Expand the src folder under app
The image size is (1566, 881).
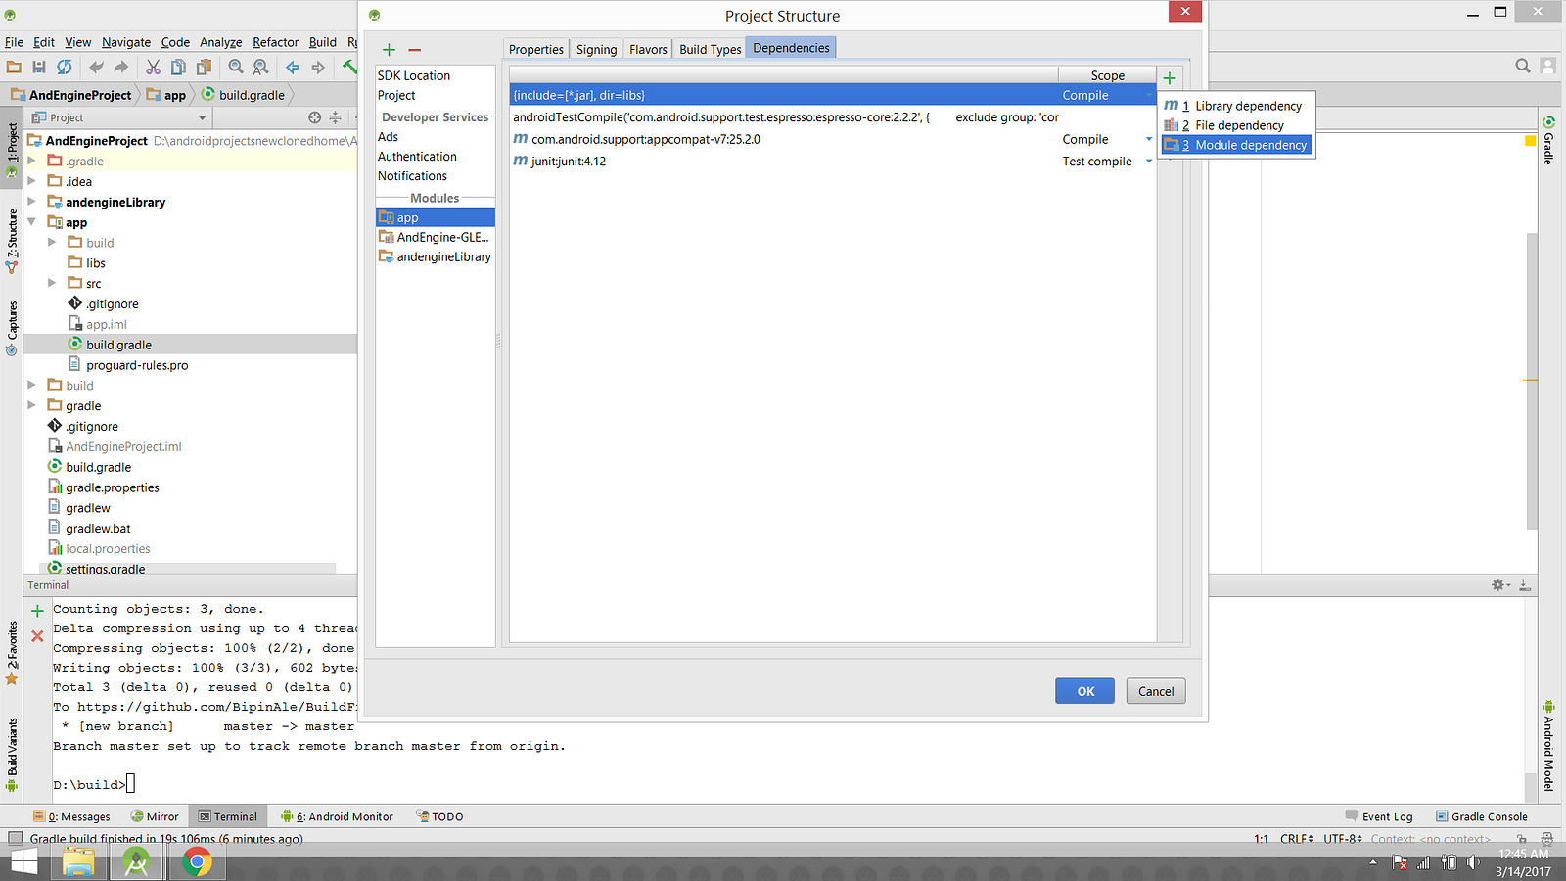pos(52,283)
